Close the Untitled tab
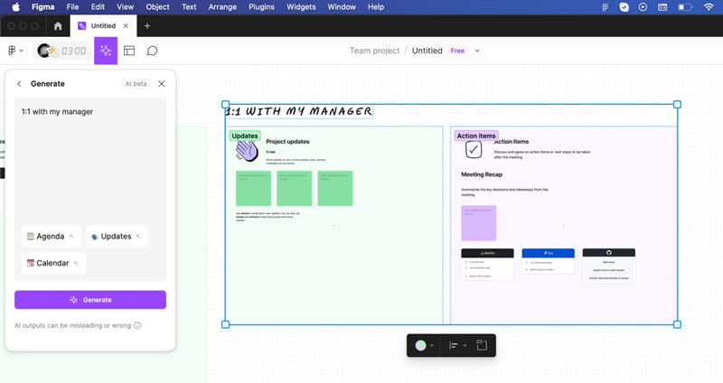The width and height of the screenshot is (723, 383). (126, 26)
